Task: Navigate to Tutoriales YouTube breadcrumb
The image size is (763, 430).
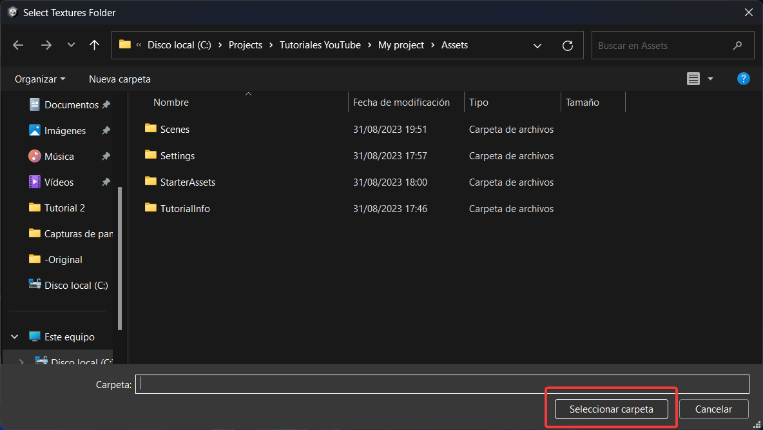Action: [x=320, y=44]
